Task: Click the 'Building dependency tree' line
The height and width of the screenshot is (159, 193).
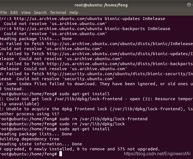Action: click(x=29, y=139)
